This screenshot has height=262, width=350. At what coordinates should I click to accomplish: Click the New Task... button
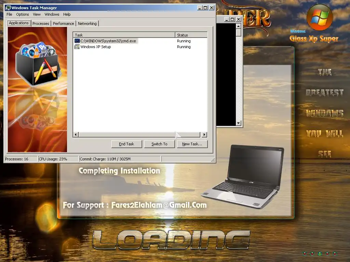(x=192, y=144)
